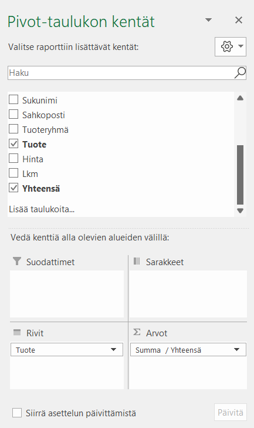Click the field list scroll-up arrow

coord(240,98)
